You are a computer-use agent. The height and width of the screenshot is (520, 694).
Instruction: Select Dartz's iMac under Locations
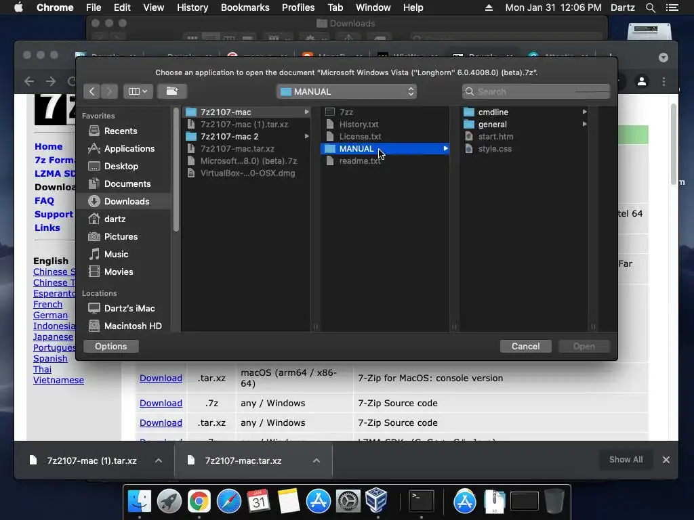[122, 308]
